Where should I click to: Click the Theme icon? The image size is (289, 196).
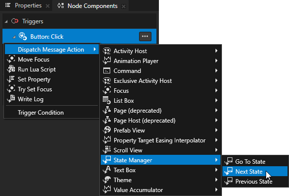[107, 180]
